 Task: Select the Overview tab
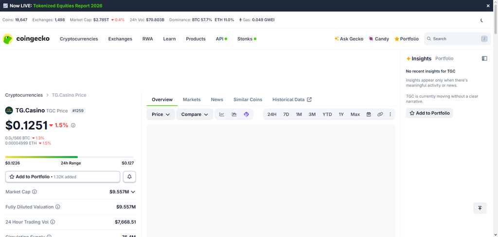162,100
